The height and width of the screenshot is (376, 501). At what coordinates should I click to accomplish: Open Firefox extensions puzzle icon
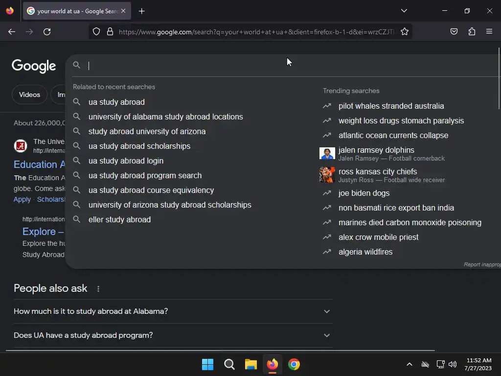coord(472,31)
